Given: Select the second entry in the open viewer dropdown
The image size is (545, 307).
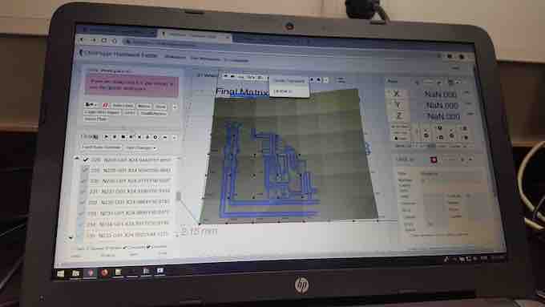Looking at the screenshot, I should click(x=289, y=91).
